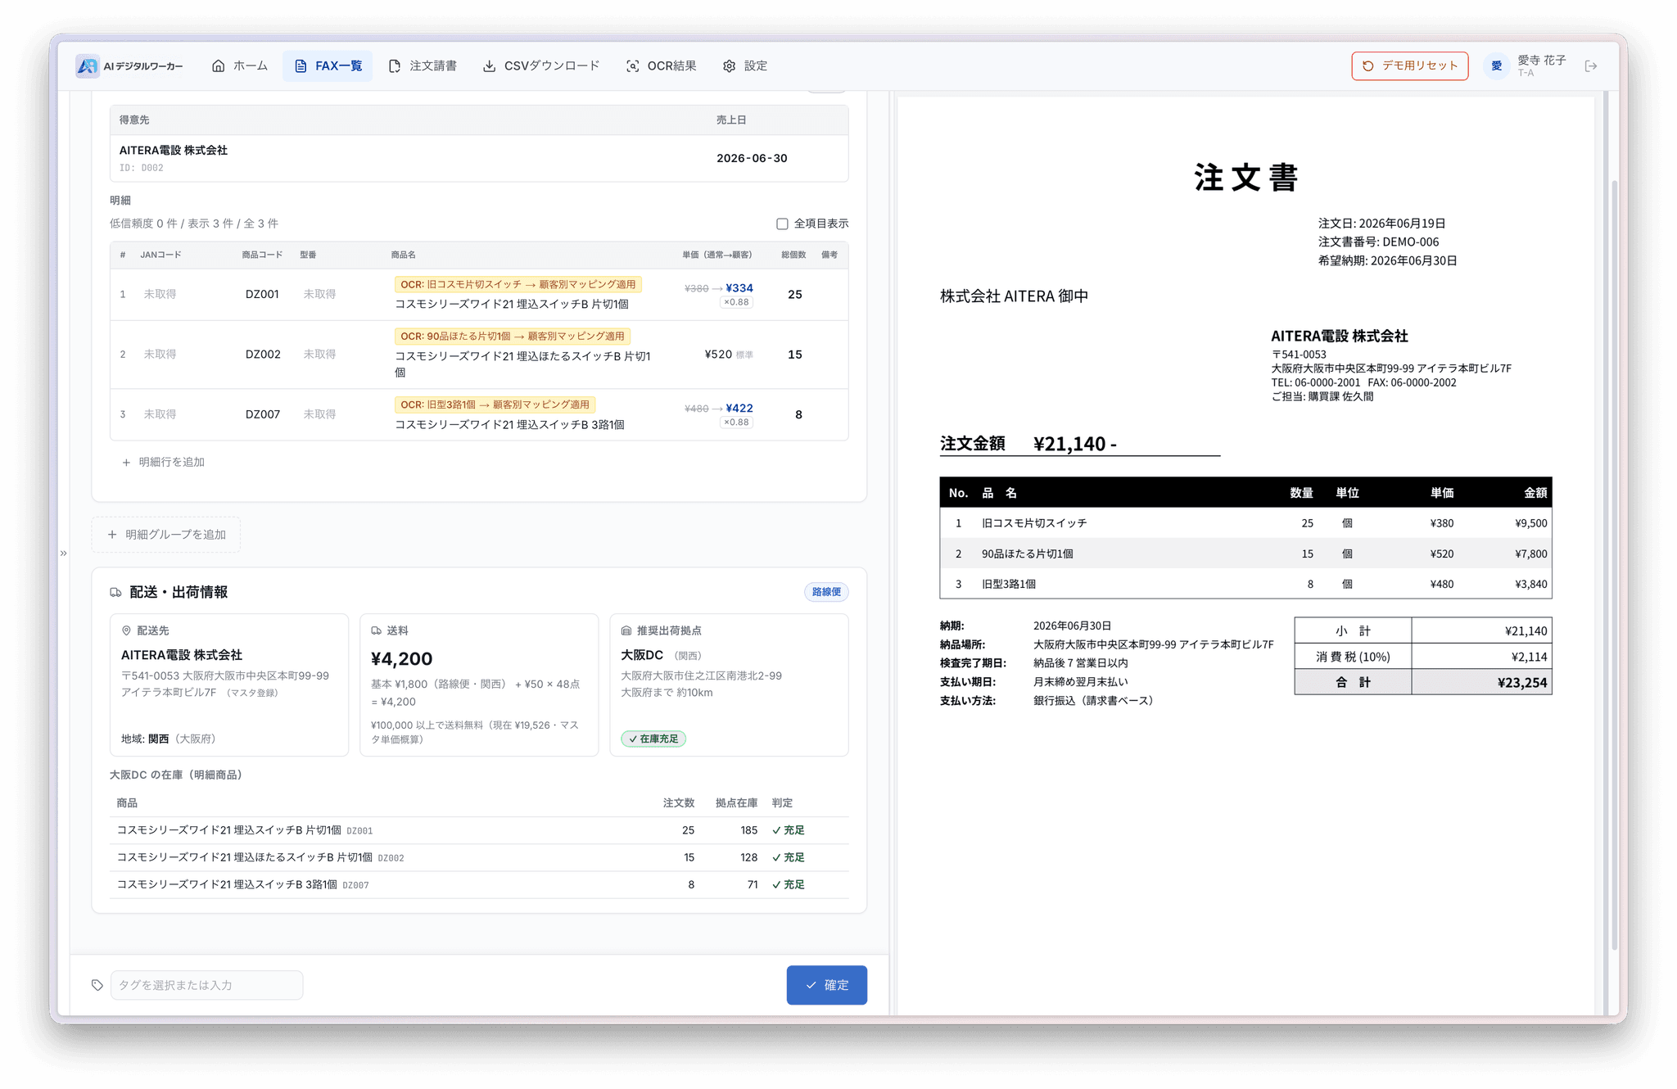Toggle the 全項目表示 checkbox
Image resolution: width=1677 pixels, height=1089 pixels.
pos(782,224)
